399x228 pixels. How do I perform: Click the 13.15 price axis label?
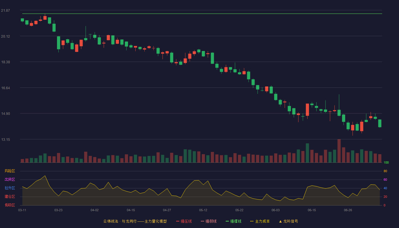tap(5, 139)
